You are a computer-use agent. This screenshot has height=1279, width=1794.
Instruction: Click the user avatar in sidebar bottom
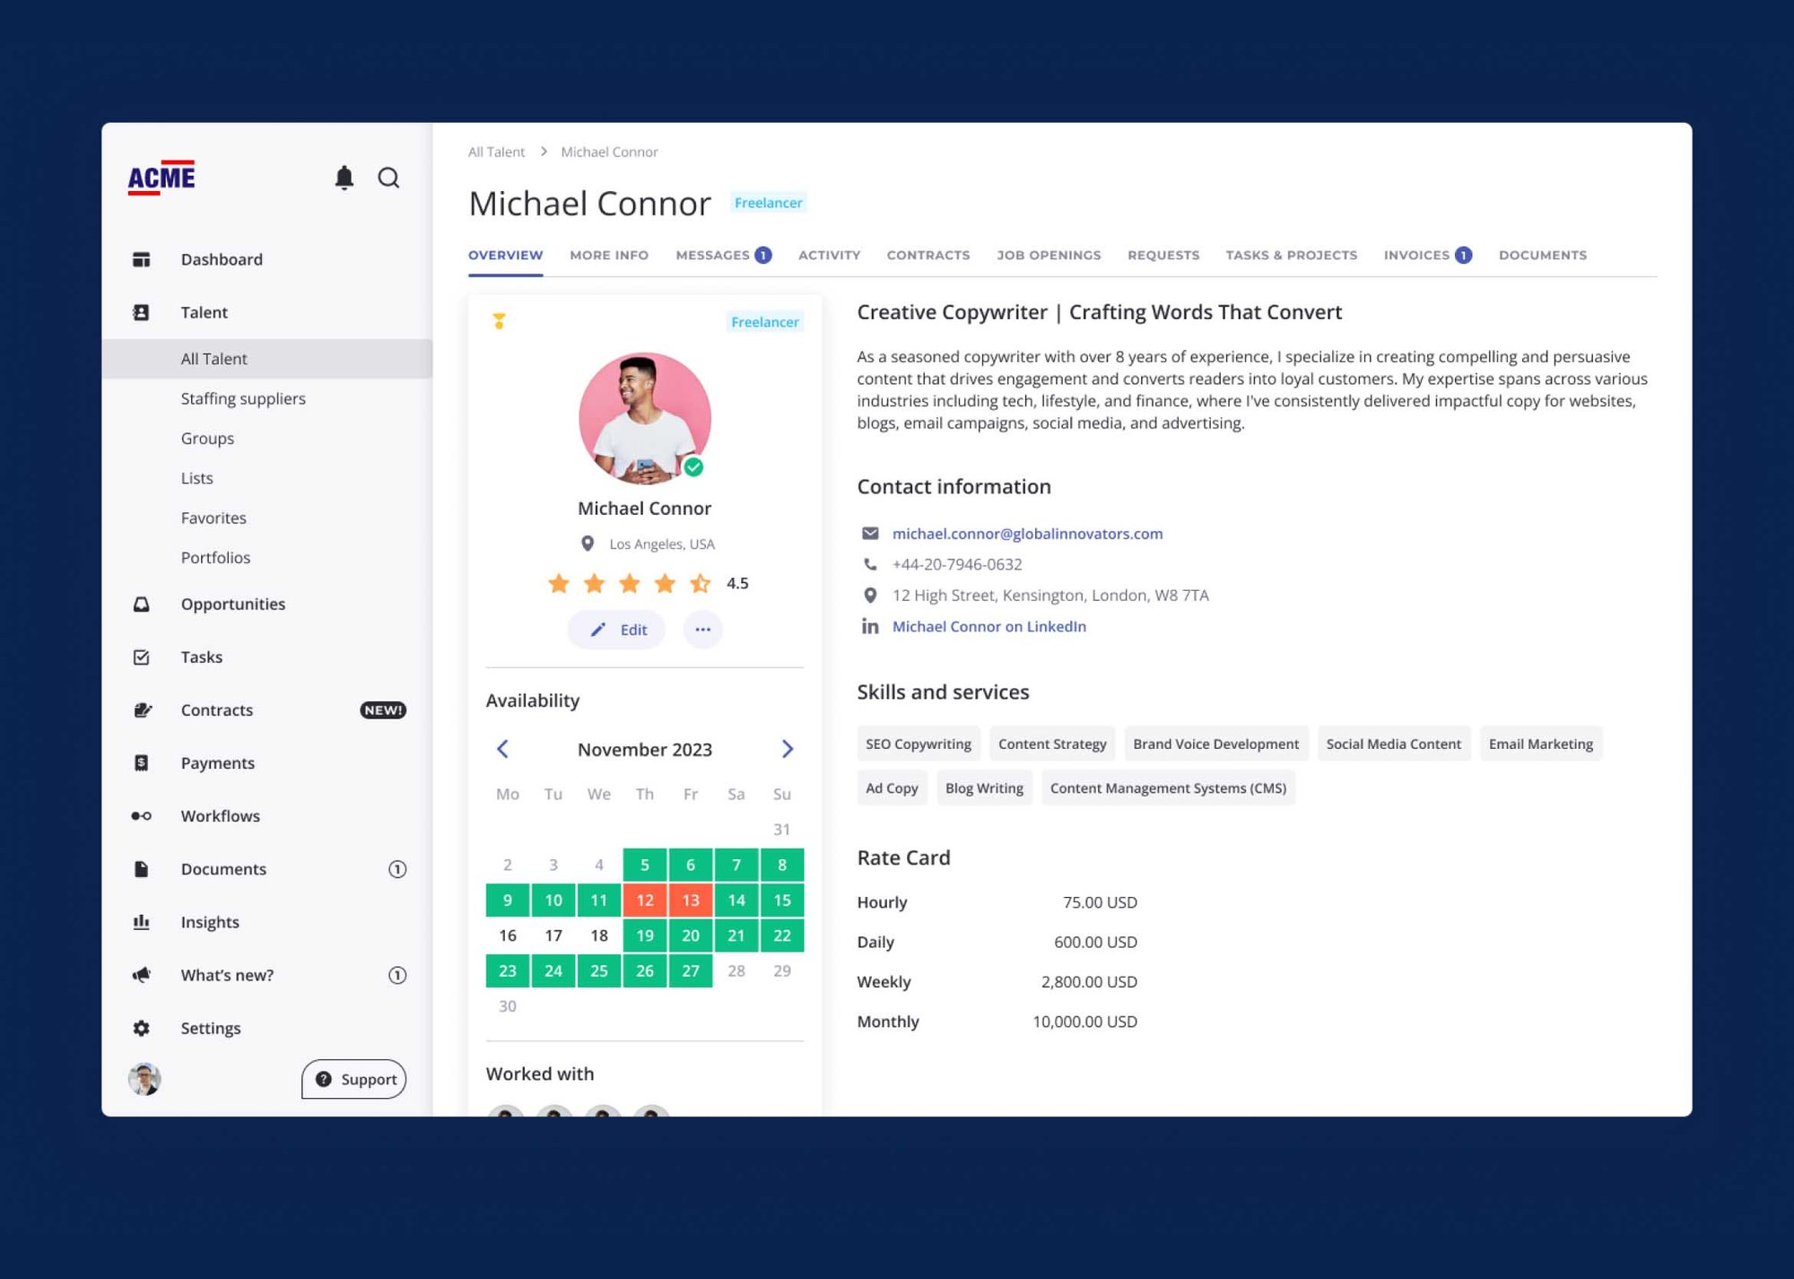pyautogui.click(x=144, y=1079)
